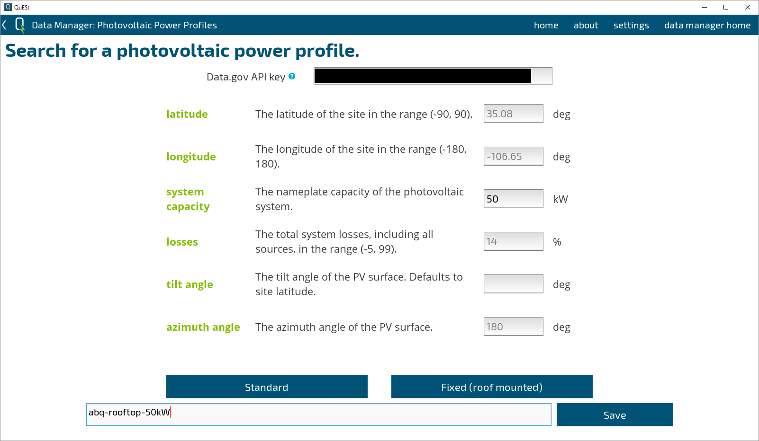This screenshot has width=759, height=441.
Task: Focus the Data.gov API key field
Action: 433,76
